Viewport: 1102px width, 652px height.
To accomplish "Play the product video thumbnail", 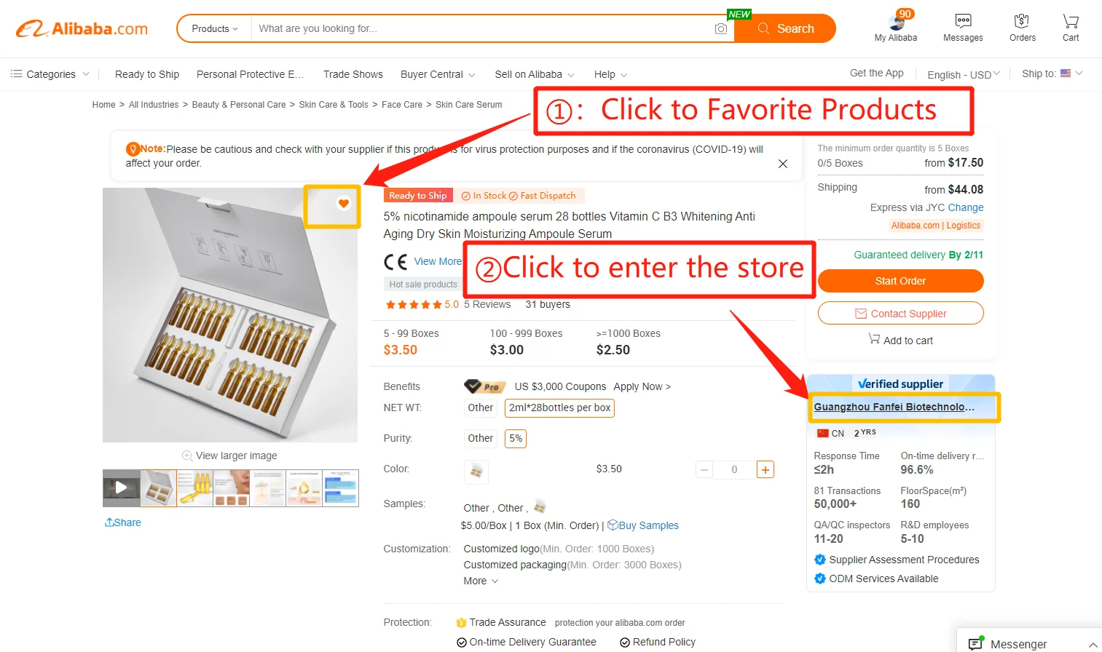I will tap(121, 488).
